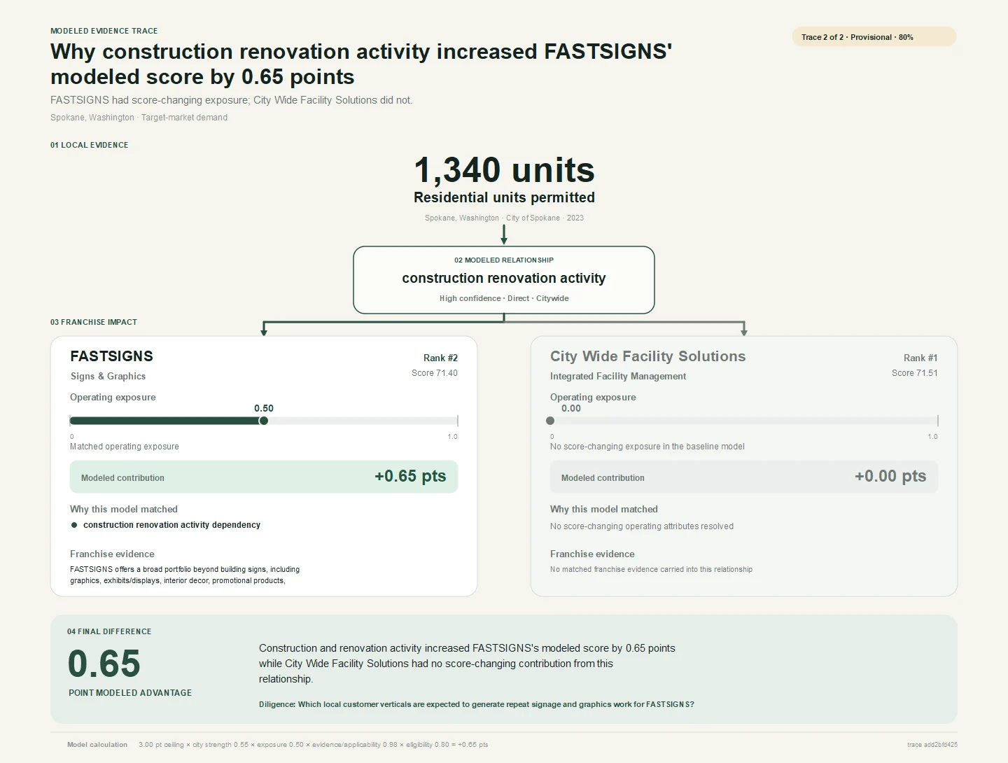Click the 'Rank #1' label
Screen dimensions: 1008x763
[x=920, y=358]
